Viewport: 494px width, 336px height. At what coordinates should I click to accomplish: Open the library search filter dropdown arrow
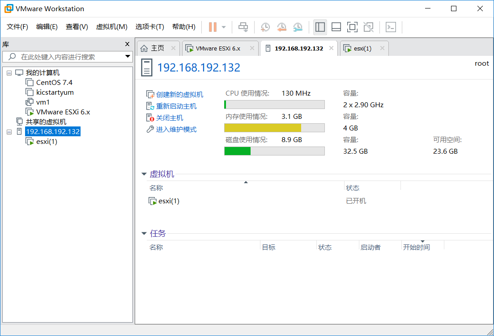pyautogui.click(x=128, y=57)
